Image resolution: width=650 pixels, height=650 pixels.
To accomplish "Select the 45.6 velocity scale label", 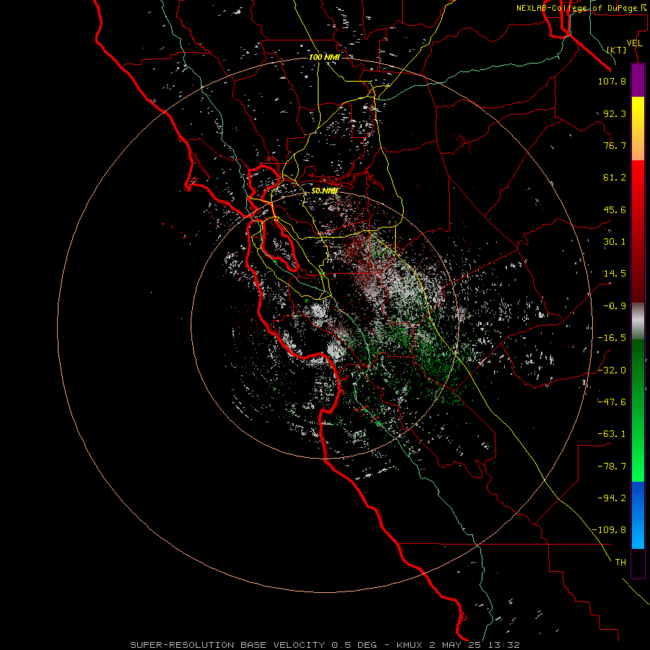I will coord(615,209).
